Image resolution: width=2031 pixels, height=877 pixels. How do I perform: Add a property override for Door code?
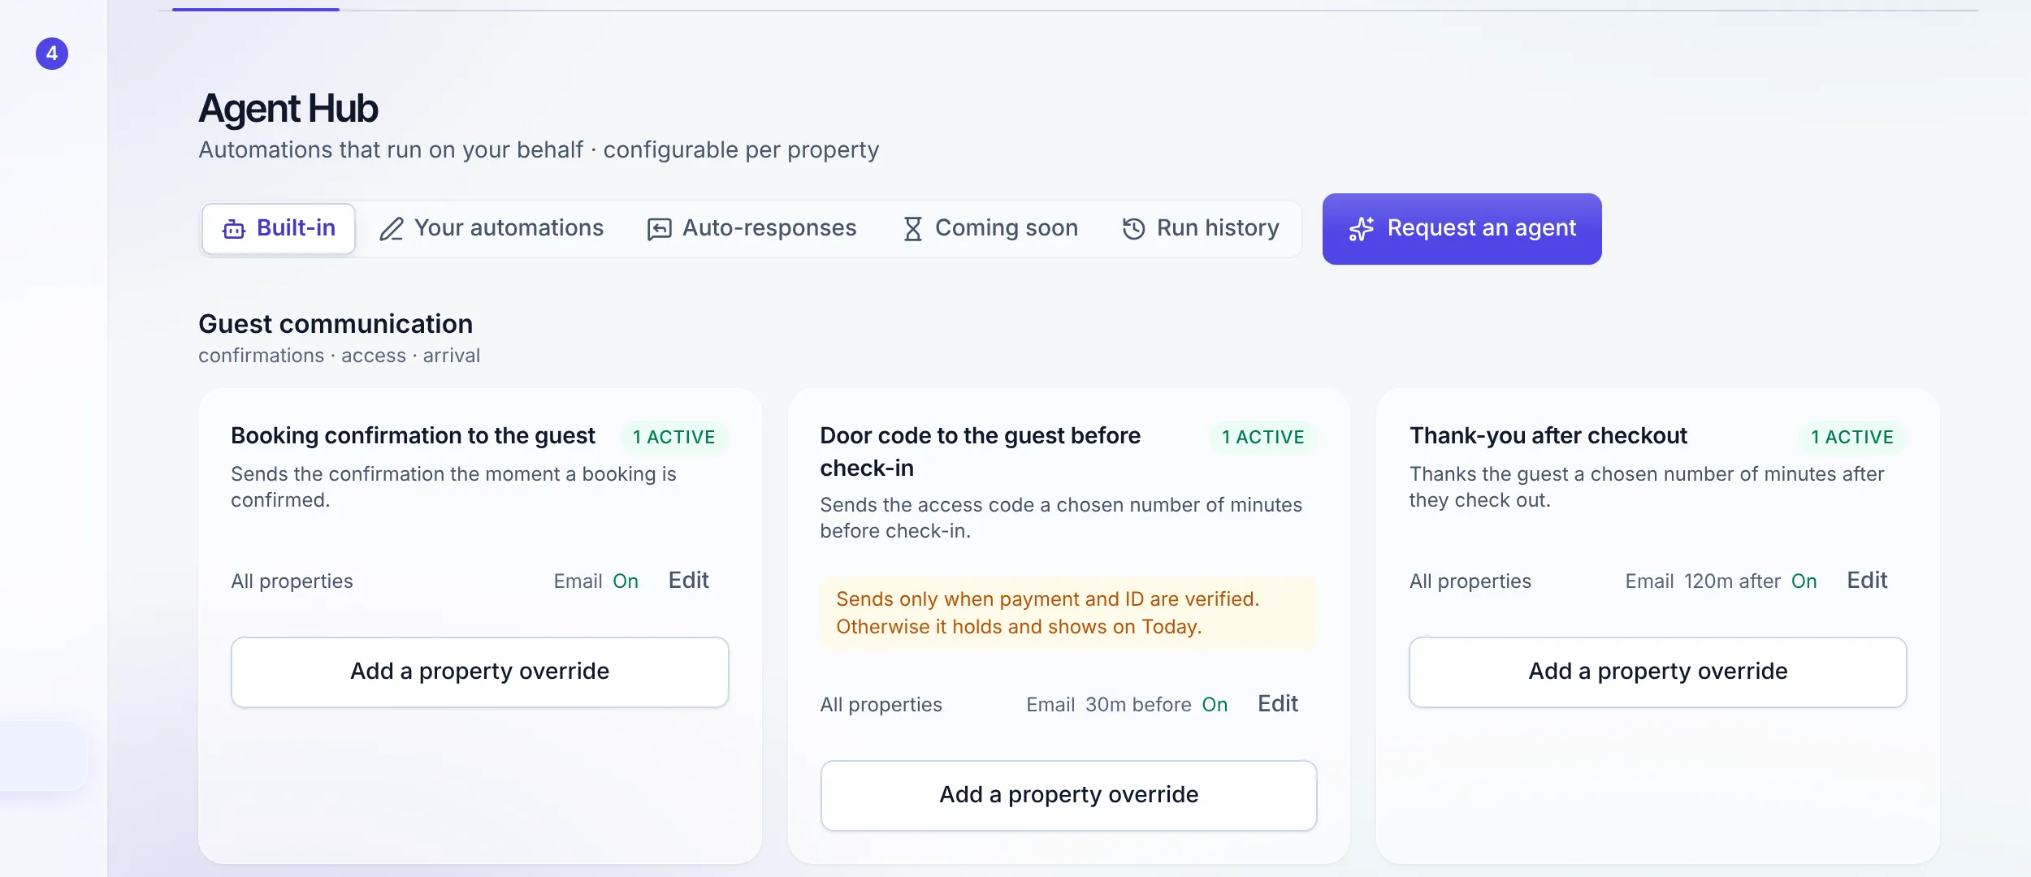tap(1068, 795)
